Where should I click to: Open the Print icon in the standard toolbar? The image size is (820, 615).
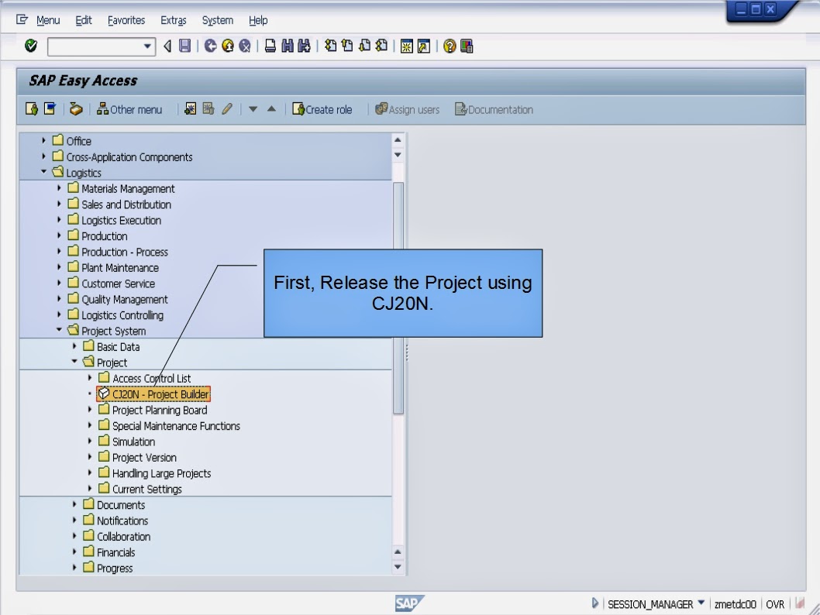tap(268, 44)
